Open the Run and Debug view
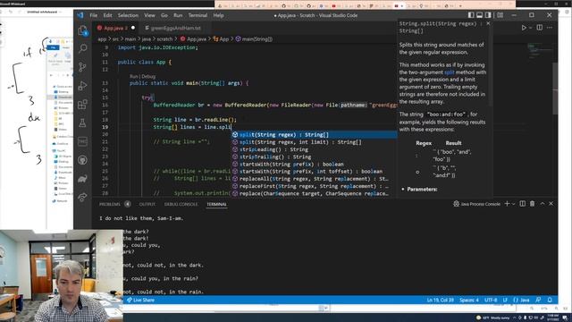Image resolution: width=572 pixels, height=322 pixels. (83, 86)
